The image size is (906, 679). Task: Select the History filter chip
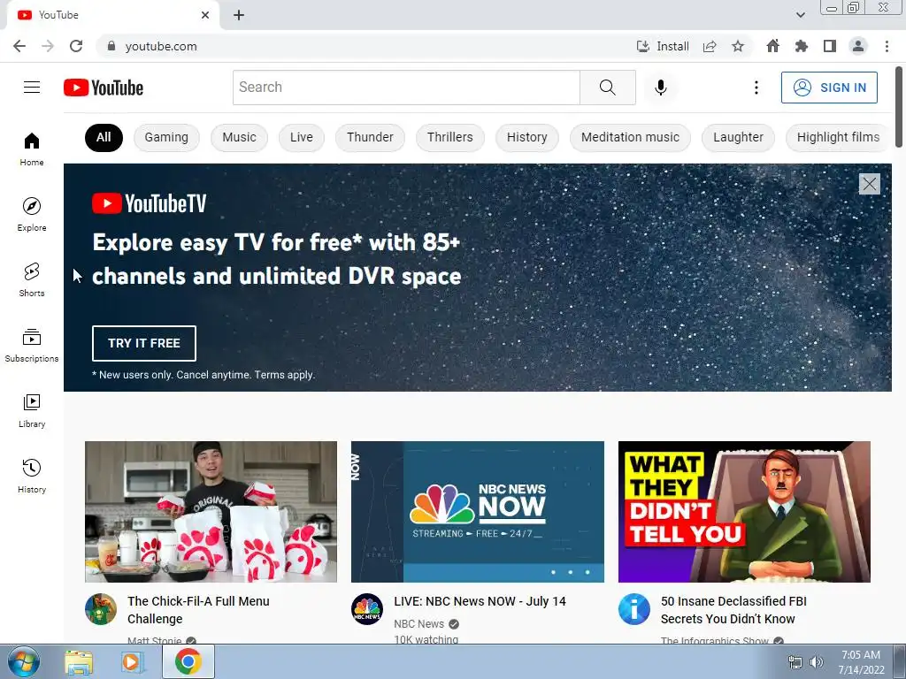point(527,137)
